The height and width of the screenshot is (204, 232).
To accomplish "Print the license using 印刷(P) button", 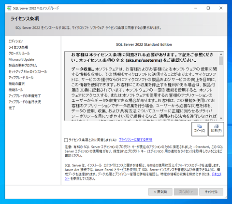I will pyautogui.click(x=216, y=129).
